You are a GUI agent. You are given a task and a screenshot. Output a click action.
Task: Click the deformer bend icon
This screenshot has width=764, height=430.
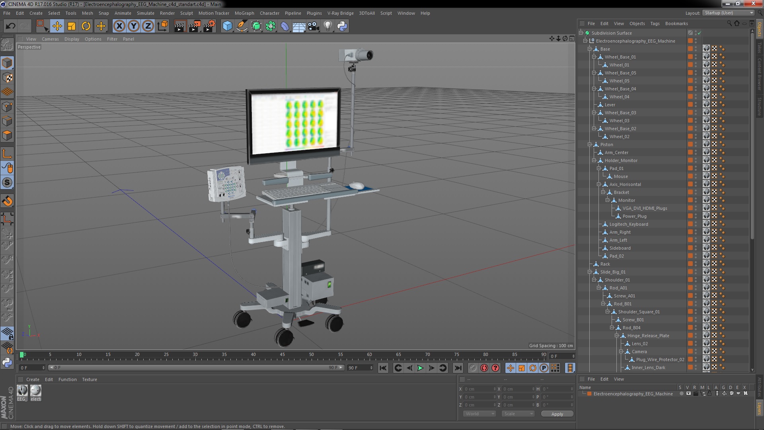[285, 26]
